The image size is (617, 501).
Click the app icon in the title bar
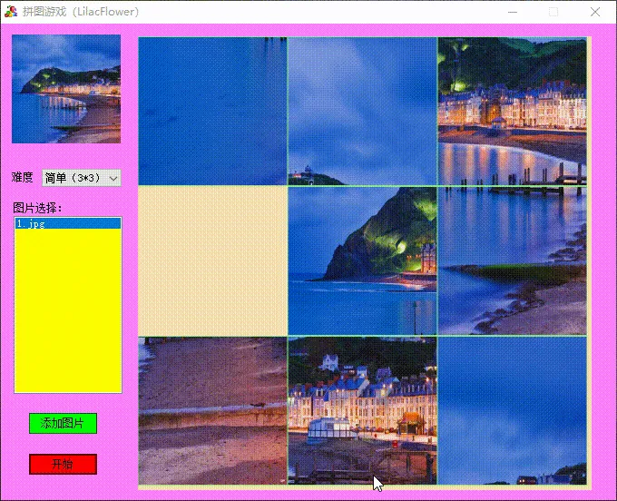tap(11, 12)
